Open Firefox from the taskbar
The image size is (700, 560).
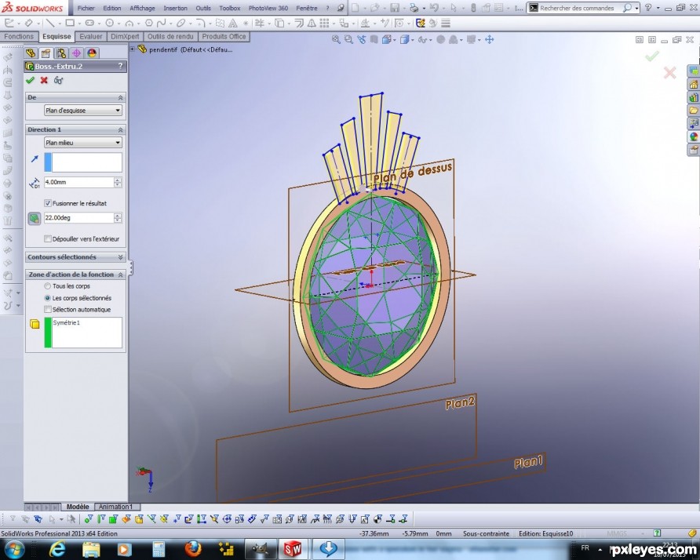pyautogui.click(x=193, y=548)
